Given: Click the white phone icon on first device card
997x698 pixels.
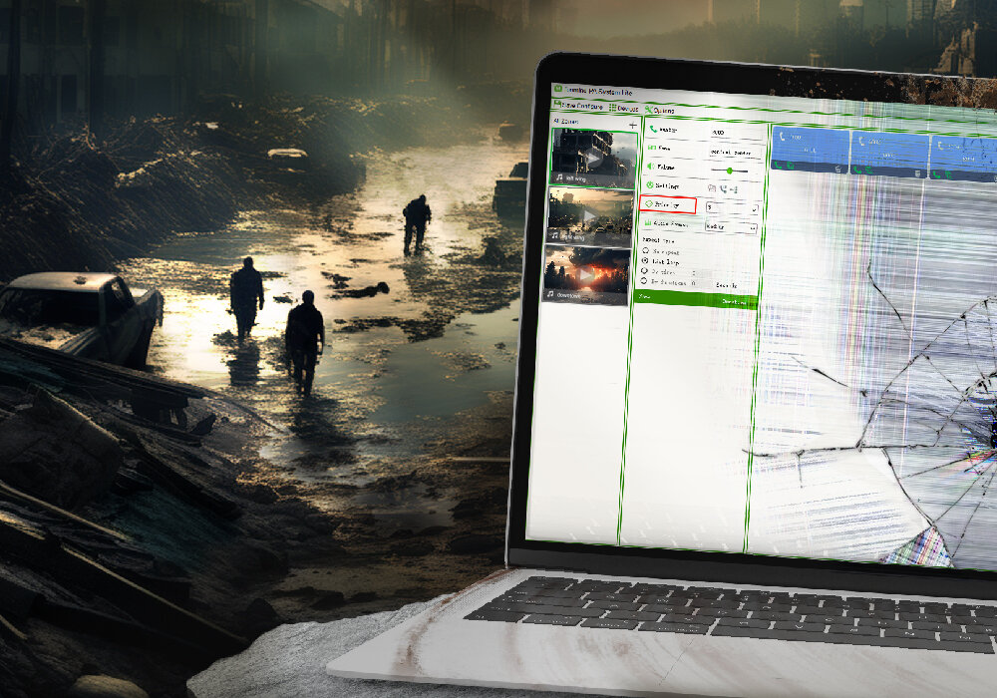Looking at the screenshot, I should pos(782,137).
